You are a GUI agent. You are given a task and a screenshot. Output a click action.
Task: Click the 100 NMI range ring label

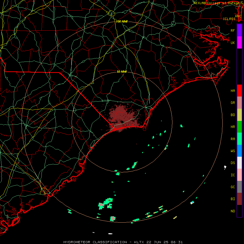122,21
